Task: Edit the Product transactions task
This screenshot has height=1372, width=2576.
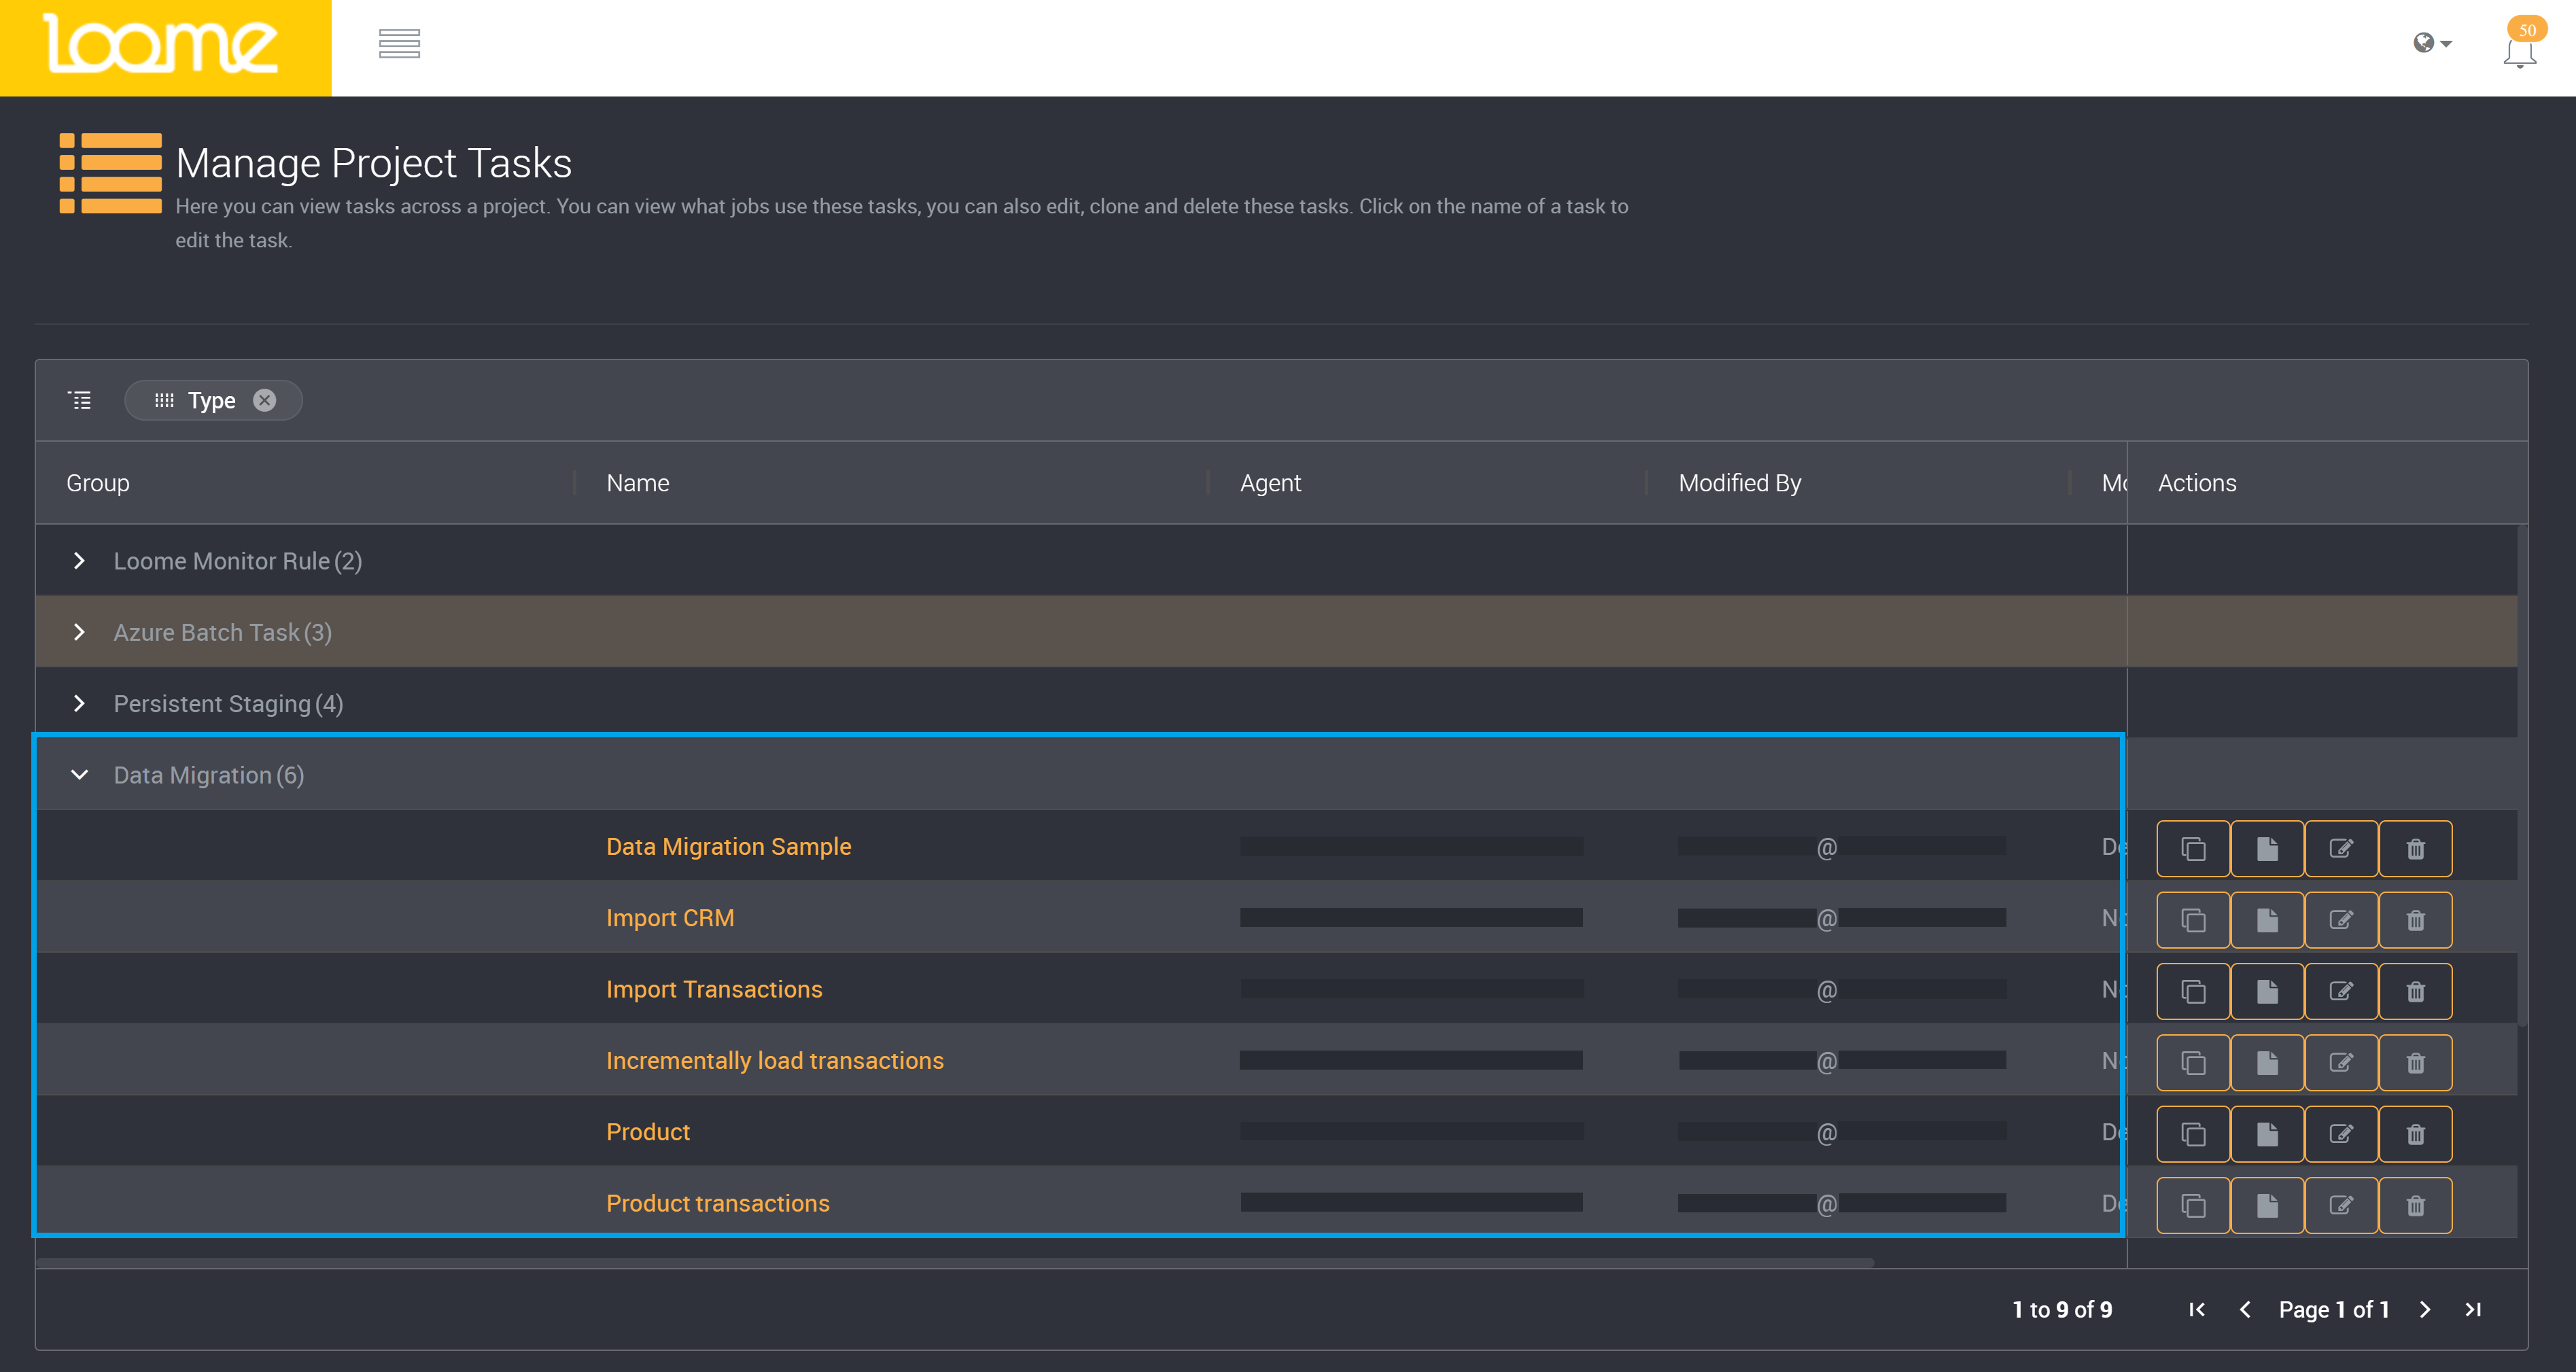Action: pyautogui.click(x=2341, y=1205)
